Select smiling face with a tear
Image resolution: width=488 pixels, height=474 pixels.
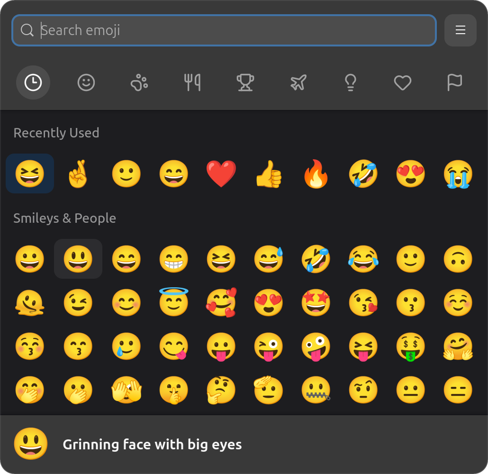tap(127, 346)
